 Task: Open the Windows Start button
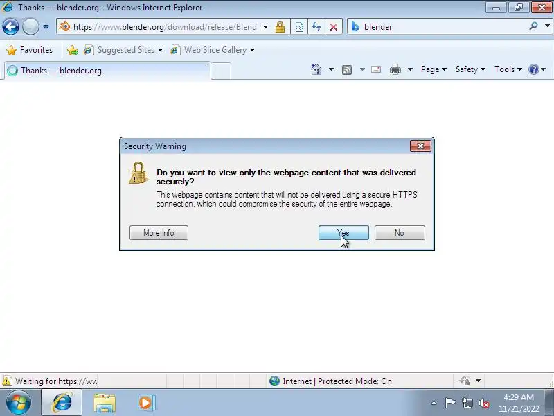pos(18,403)
